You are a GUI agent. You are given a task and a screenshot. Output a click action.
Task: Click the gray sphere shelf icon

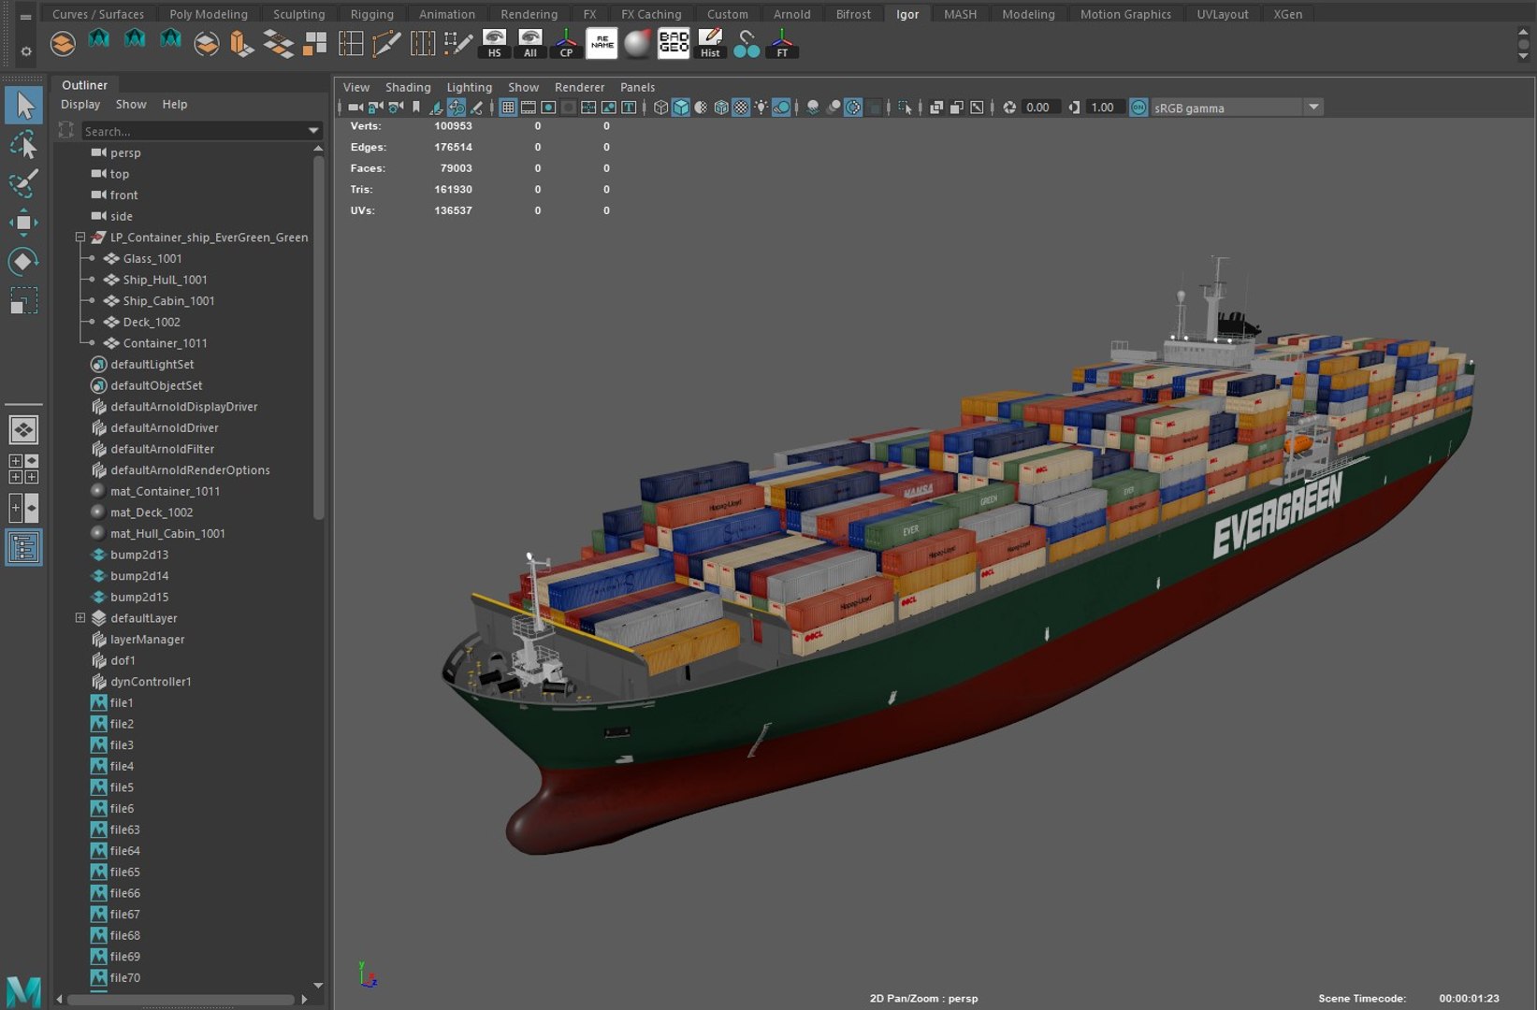pyautogui.click(x=637, y=43)
